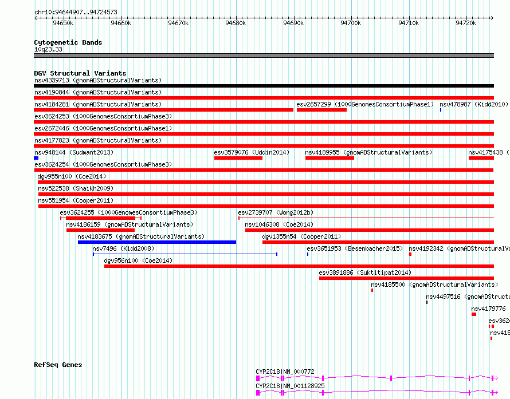Click the 10q23.33 band label
510x399 pixels.
48,49
